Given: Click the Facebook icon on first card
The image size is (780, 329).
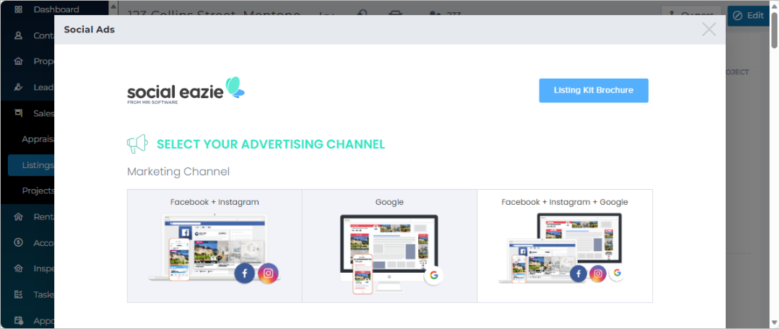Looking at the screenshot, I should coord(244,273).
